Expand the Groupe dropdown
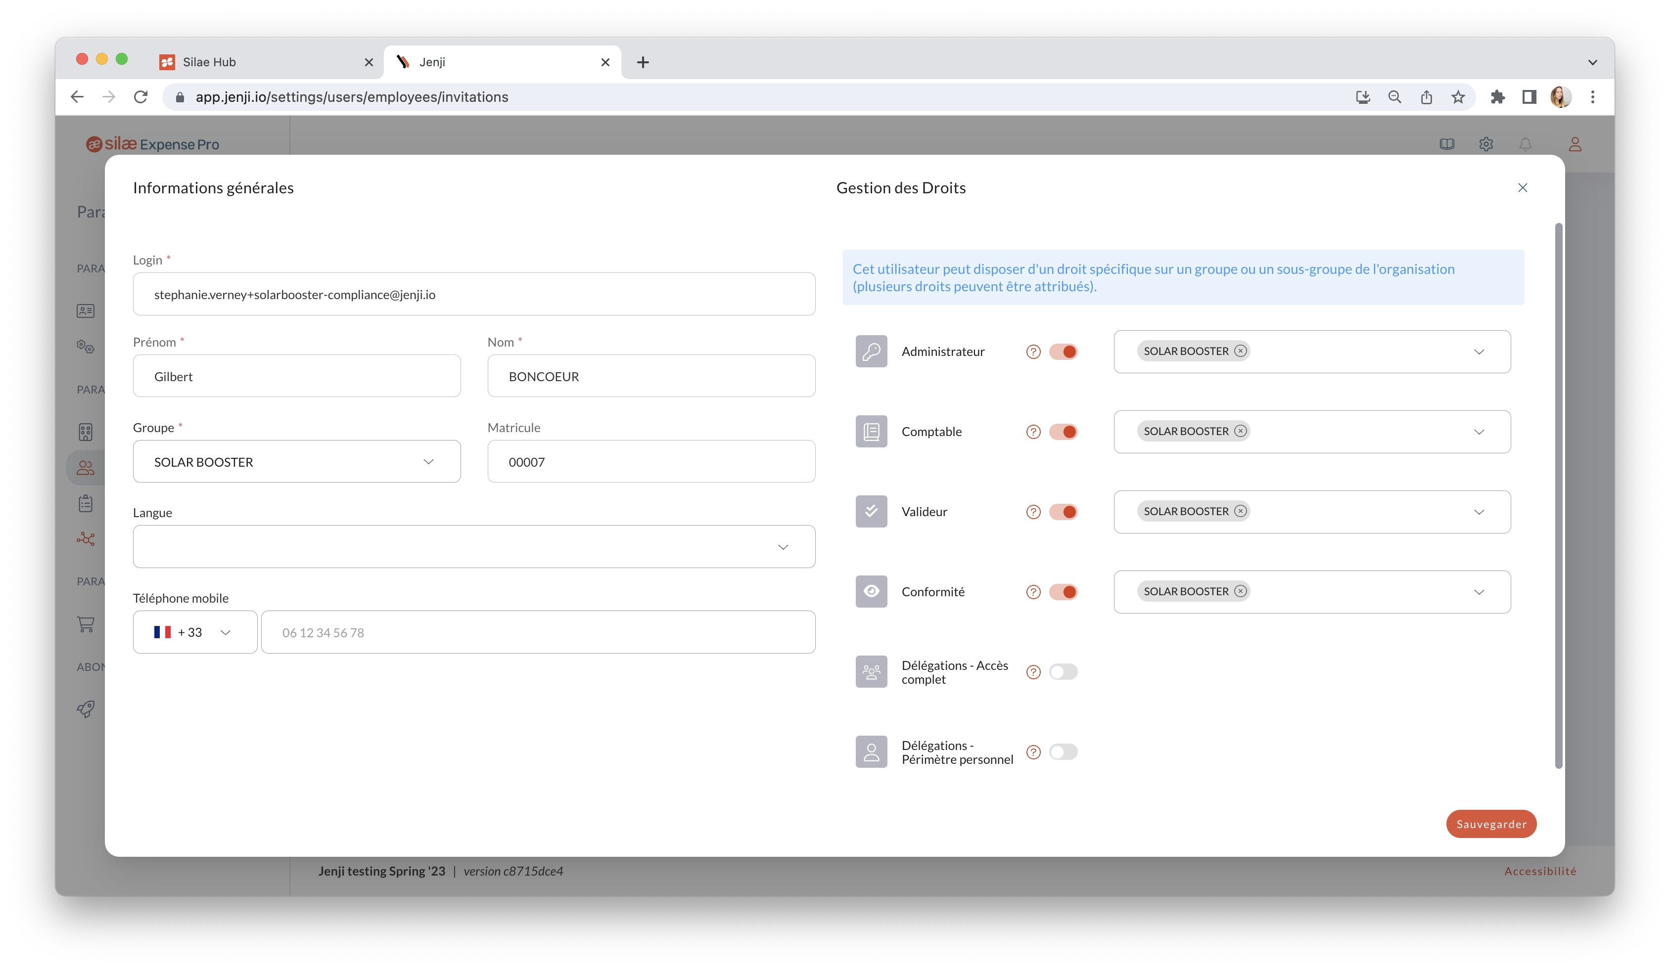The height and width of the screenshot is (969, 1670). (x=296, y=462)
